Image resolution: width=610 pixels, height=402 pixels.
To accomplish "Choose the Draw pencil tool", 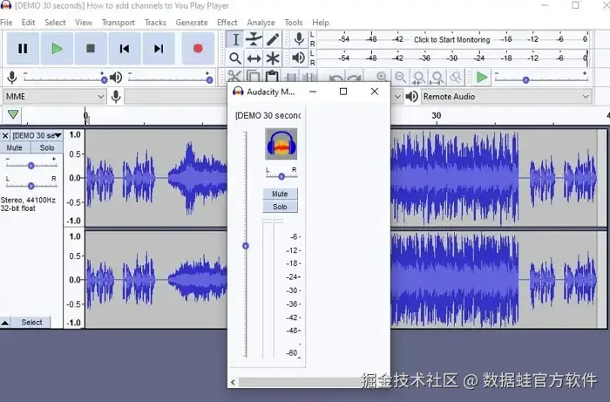I will click(x=273, y=39).
